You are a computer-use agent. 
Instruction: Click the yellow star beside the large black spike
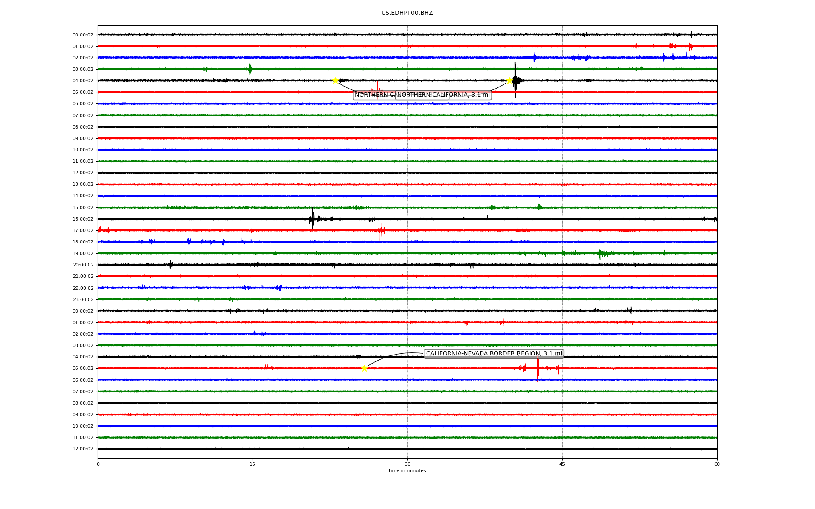[509, 81]
